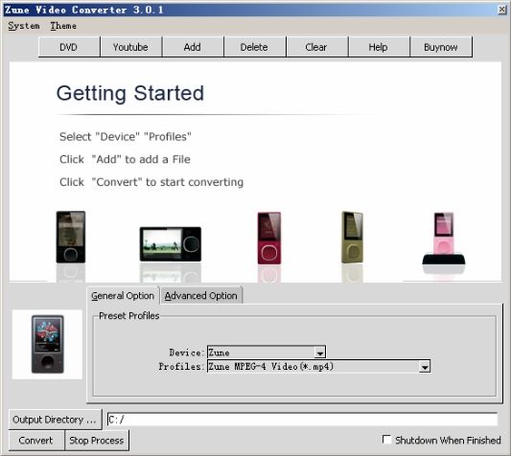Click the device preview Zune thumbnail
Screen dimensions: 511x456
coord(48,344)
